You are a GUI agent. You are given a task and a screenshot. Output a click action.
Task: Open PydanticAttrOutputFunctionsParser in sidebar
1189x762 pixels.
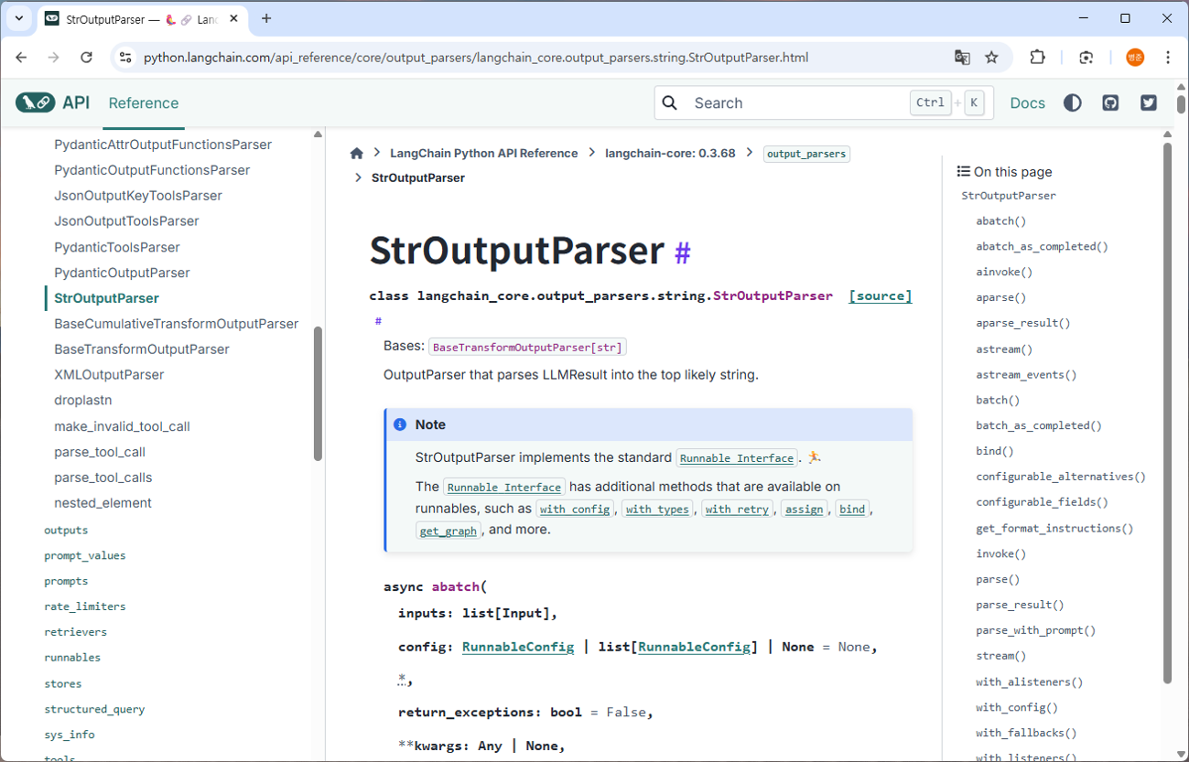(x=163, y=145)
